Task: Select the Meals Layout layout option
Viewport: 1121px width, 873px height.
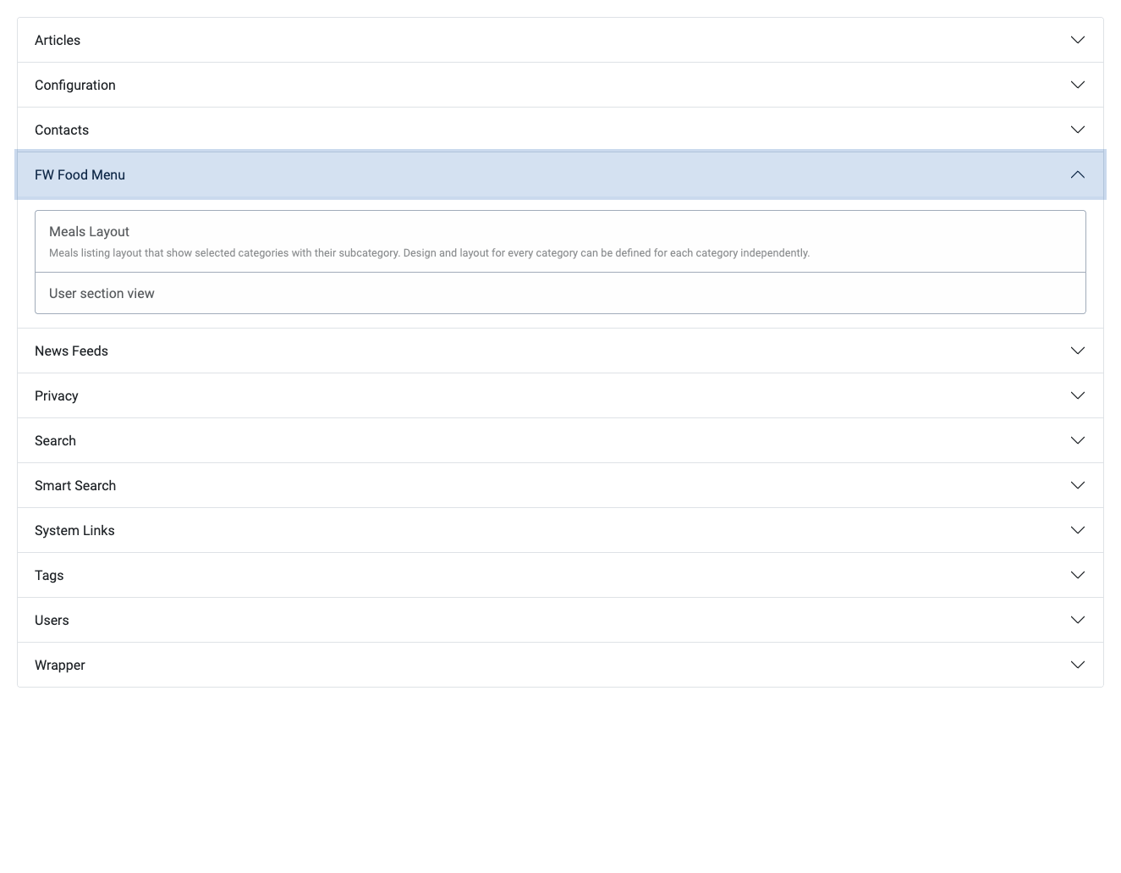Action: tap(560, 241)
